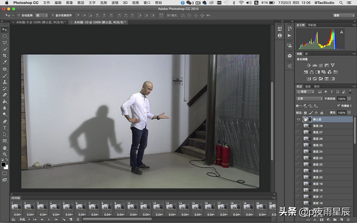Play the timeline animation

coord(49,219)
